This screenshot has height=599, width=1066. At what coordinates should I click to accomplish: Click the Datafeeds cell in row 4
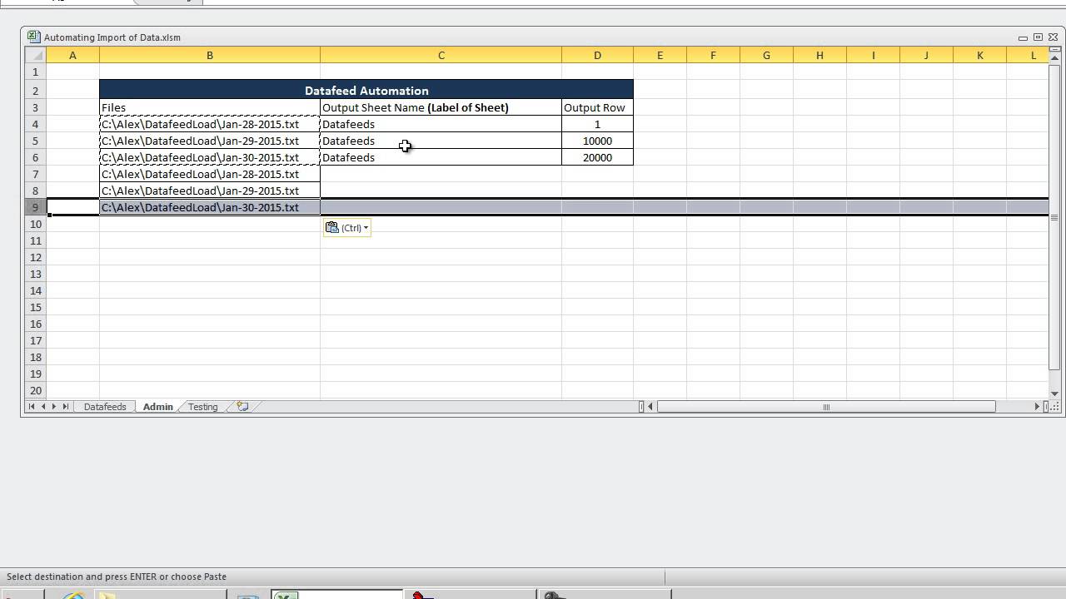[x=441, y=124]
